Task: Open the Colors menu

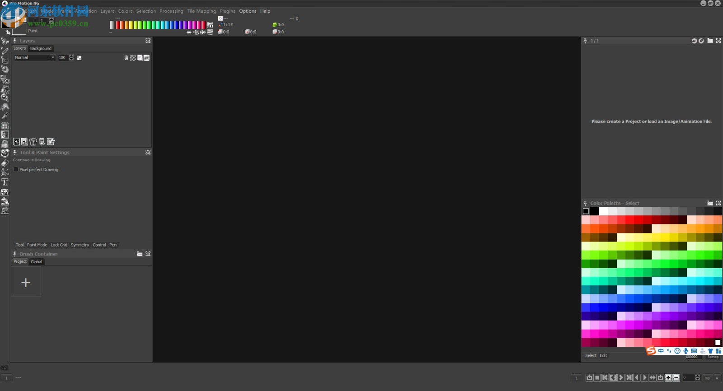Action: [125, 11]
